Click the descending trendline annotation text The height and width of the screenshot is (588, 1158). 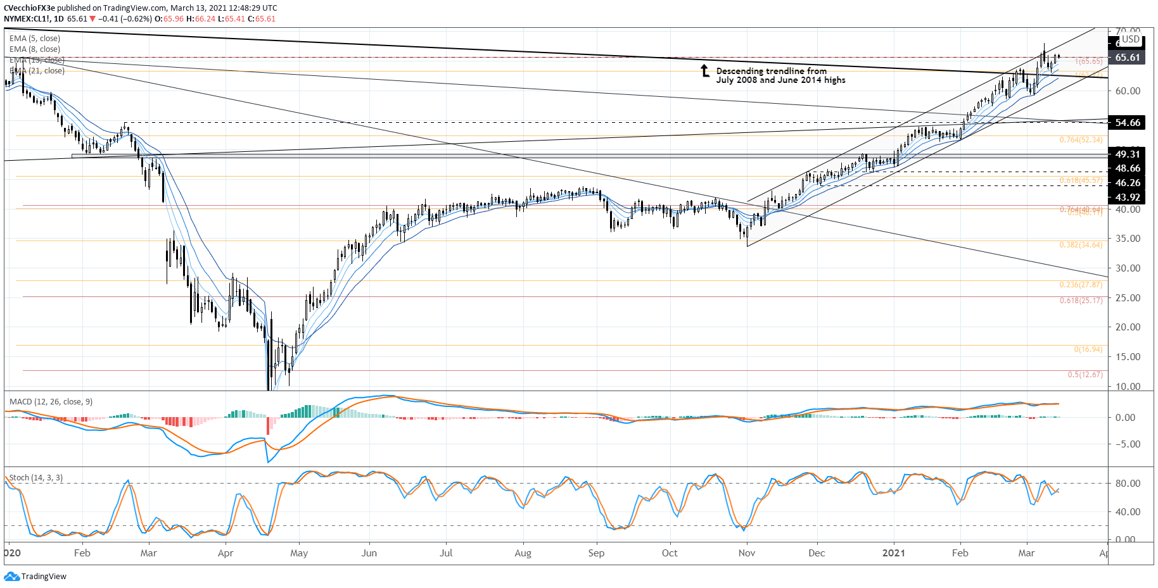(x=780, y=75)
